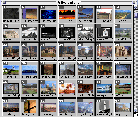This screenshot has height=117, width=138.
Task: Click the scroll up arrow
Action: [135, 7]
